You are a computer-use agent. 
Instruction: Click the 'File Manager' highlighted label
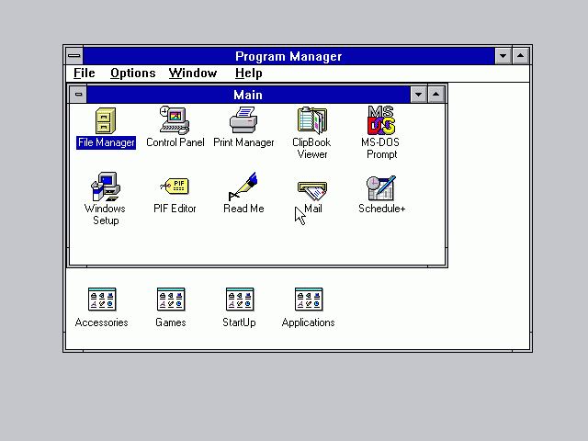[x=107, y=142]
